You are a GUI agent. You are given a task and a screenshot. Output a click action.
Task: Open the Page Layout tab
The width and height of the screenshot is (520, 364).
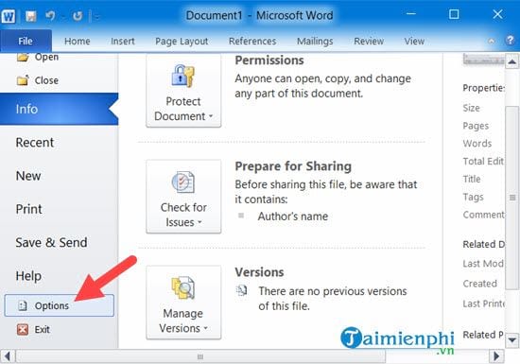coord(182,41)
